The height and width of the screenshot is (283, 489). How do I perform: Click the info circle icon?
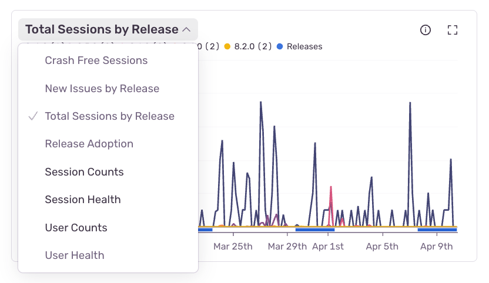pos(426,30)
